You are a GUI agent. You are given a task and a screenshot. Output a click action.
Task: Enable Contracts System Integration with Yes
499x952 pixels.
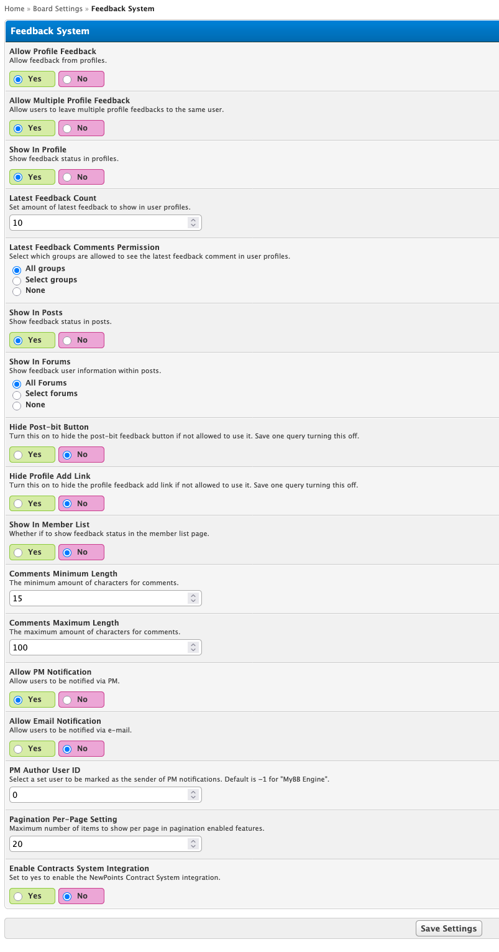[x=32, y=896]
